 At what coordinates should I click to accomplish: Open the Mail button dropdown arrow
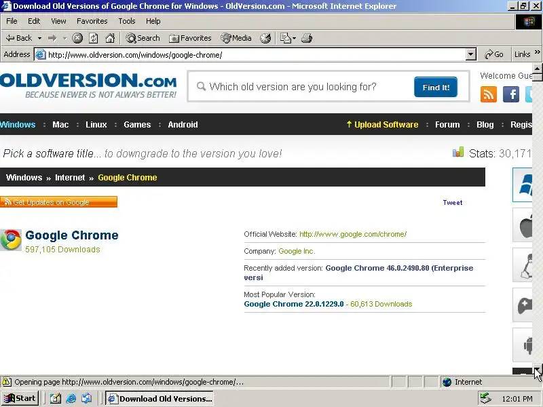295,38
